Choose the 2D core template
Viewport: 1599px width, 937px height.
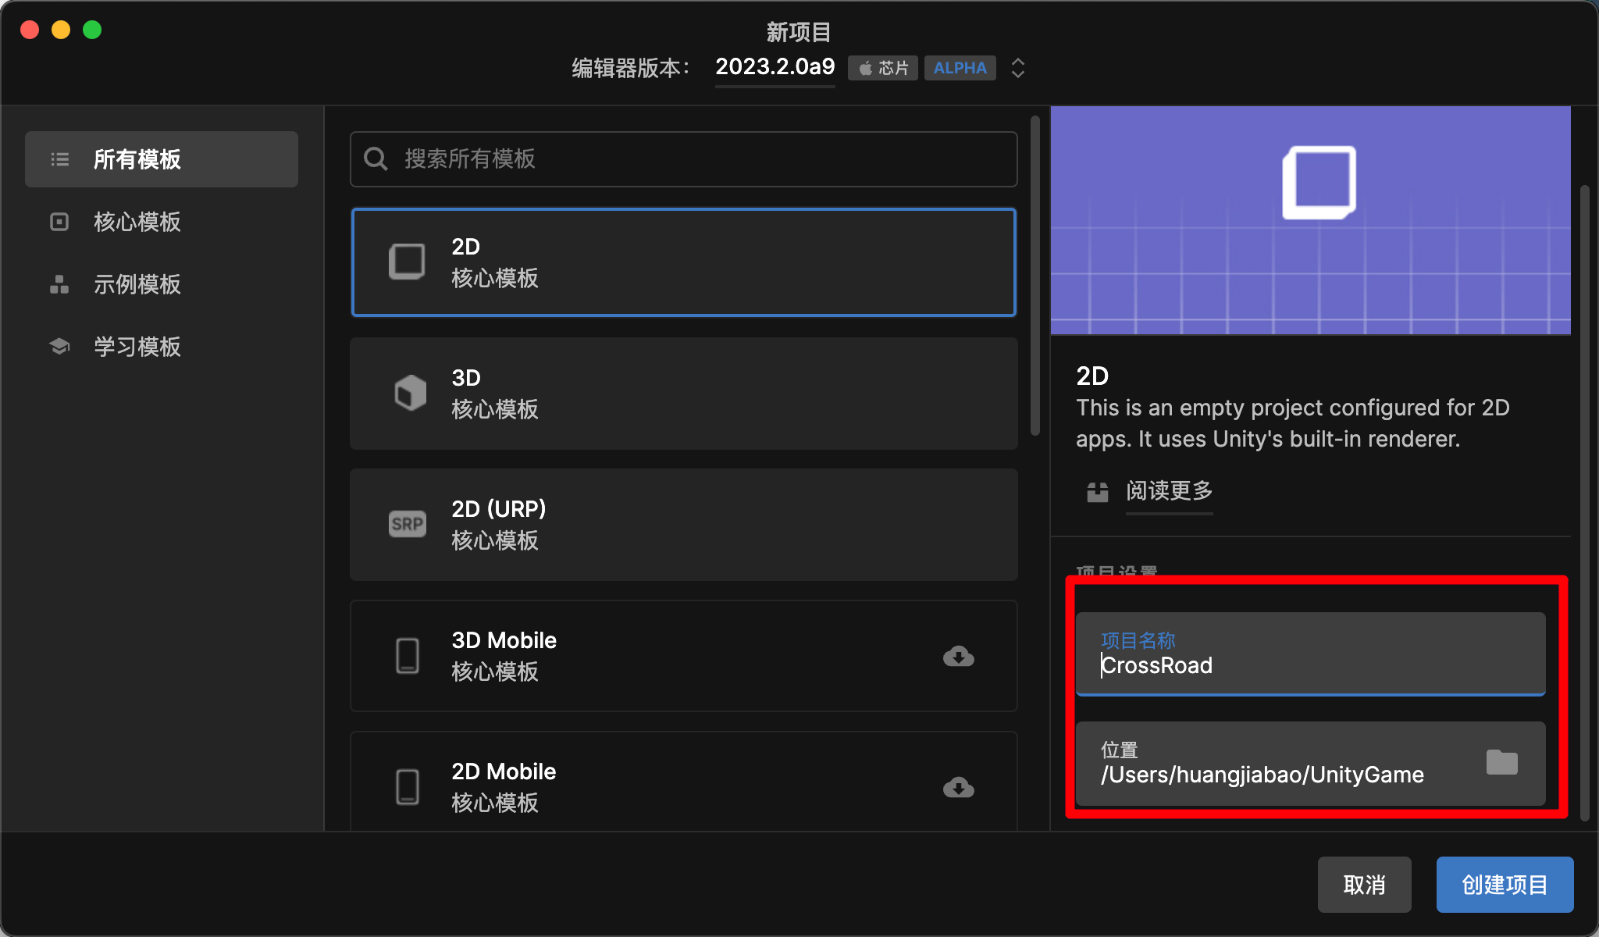point(684,262)
